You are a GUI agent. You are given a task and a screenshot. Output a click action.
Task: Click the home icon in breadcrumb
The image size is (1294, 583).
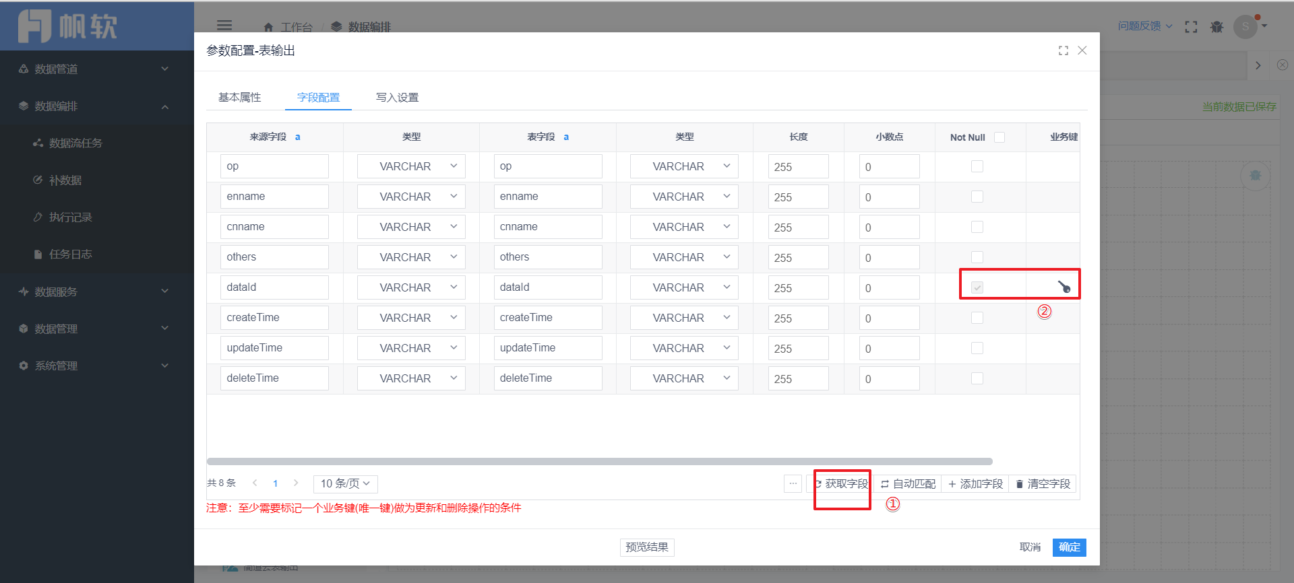click(268, 27)
